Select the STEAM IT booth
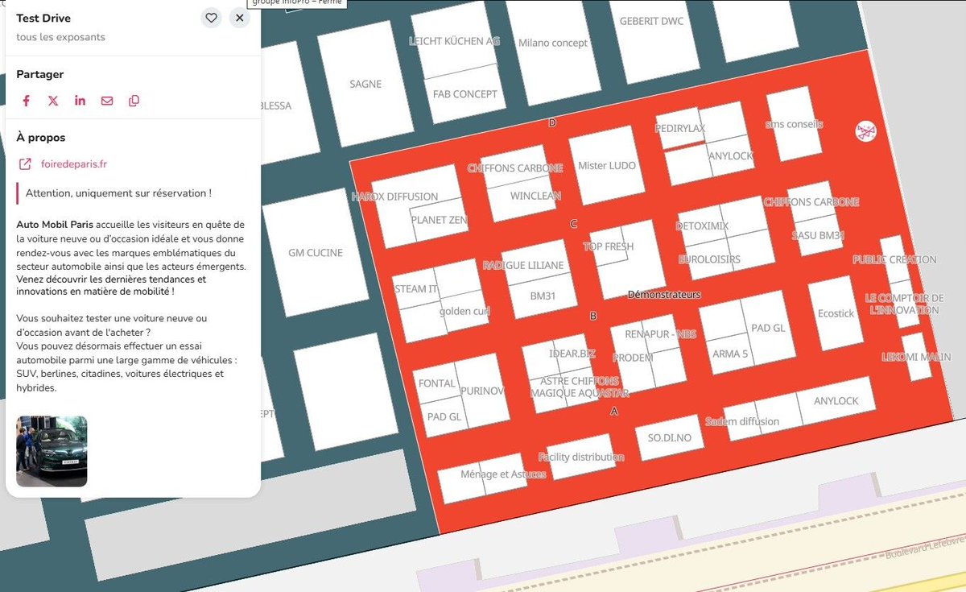 click(415, 289)
